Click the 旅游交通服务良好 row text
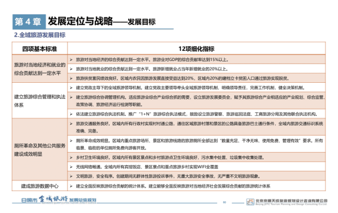338x213 pixels. [x=199, y=127]
